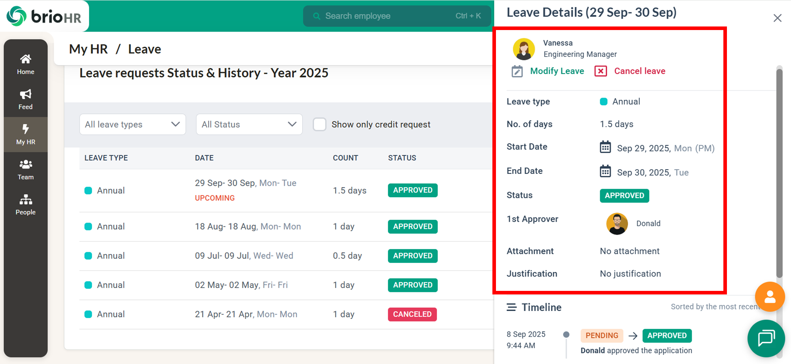Click the No justification text
Screen dimensions: 791x364
[630, 273]
